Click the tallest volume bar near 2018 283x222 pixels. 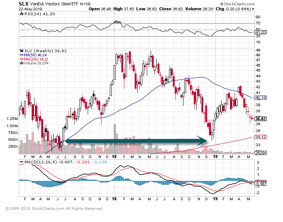(x=114, y=139)
